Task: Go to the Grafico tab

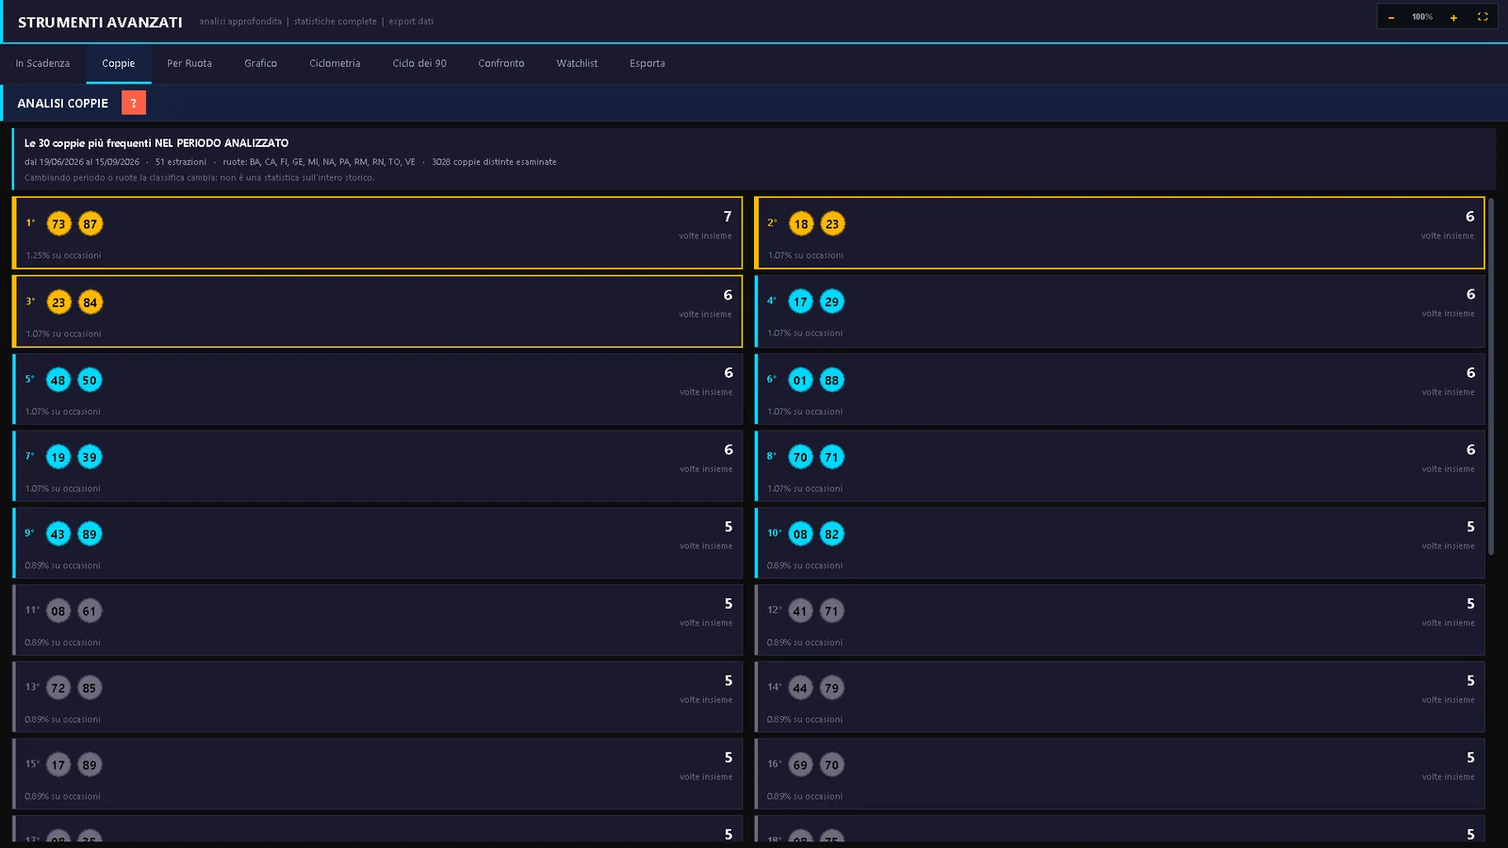Action: (x=261, y=63)
